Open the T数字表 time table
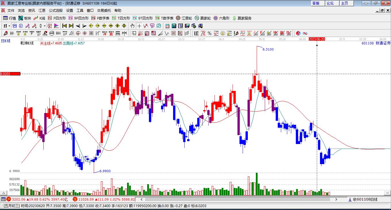 [x=164, y=18]
